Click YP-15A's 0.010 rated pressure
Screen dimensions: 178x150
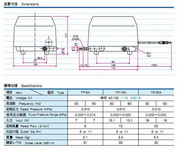[121, 109]
